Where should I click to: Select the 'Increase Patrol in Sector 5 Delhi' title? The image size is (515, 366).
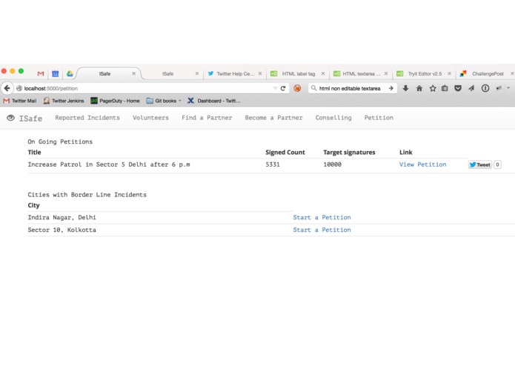coord(109,164)
